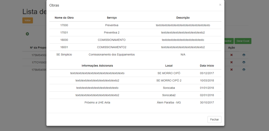Click the red X in the 17TOY6903 row

tap(231, 62)
